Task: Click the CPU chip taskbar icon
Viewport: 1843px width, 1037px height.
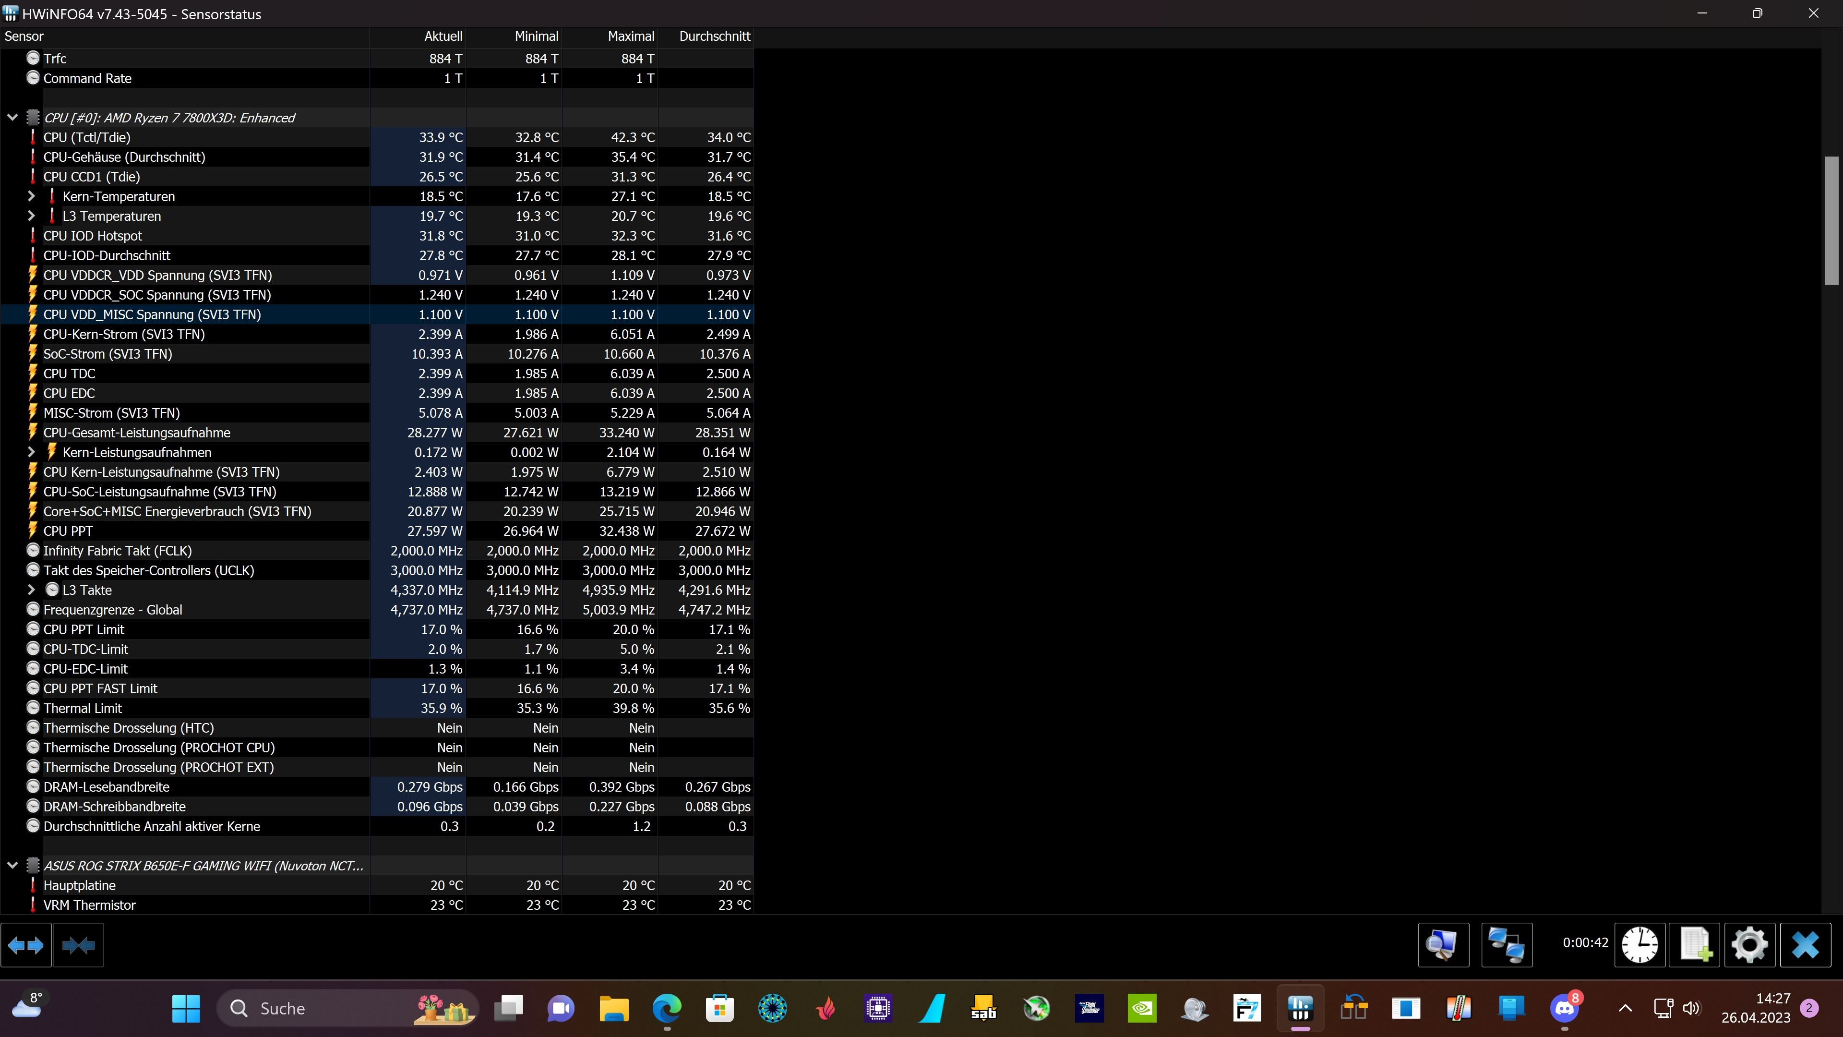Action: (878, 1008)
